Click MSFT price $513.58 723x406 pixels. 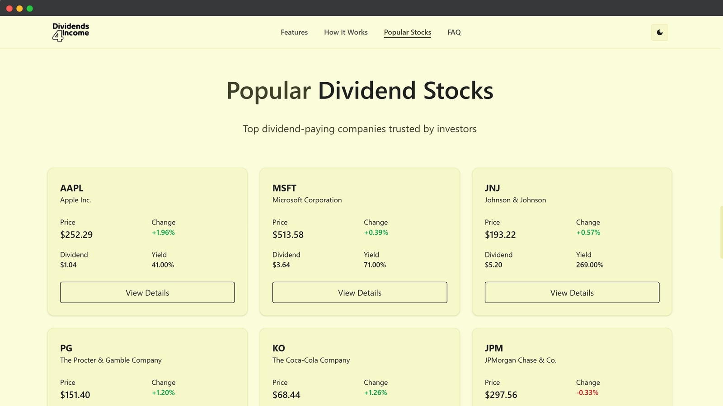pyautogui.click(x=288, y=235)
